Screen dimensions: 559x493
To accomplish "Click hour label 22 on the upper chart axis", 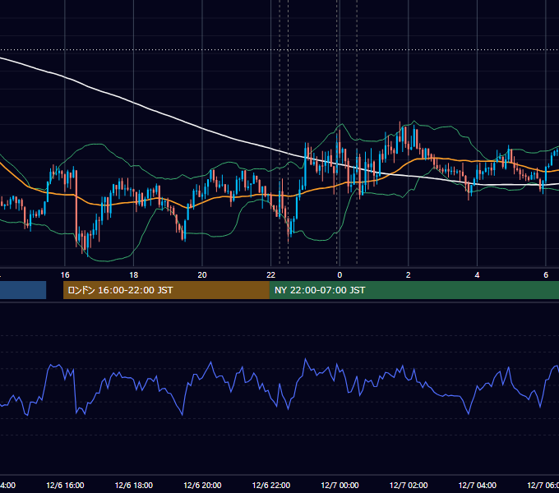I will [271, 275].
